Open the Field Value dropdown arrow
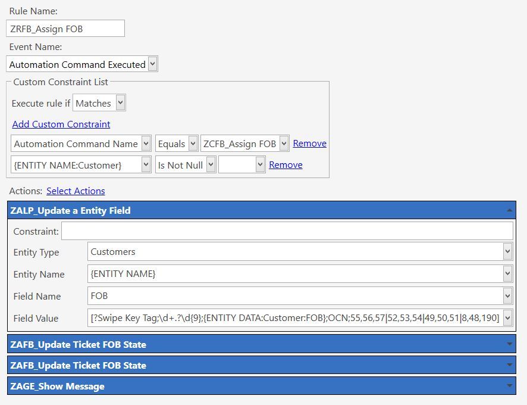The image size is (527, 405). (507, 318)
